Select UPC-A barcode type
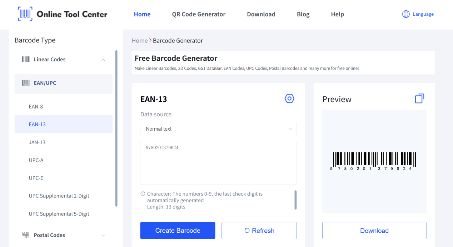Image resolution: width=453 pixels, height=247 pixels. tap(36, 160)
